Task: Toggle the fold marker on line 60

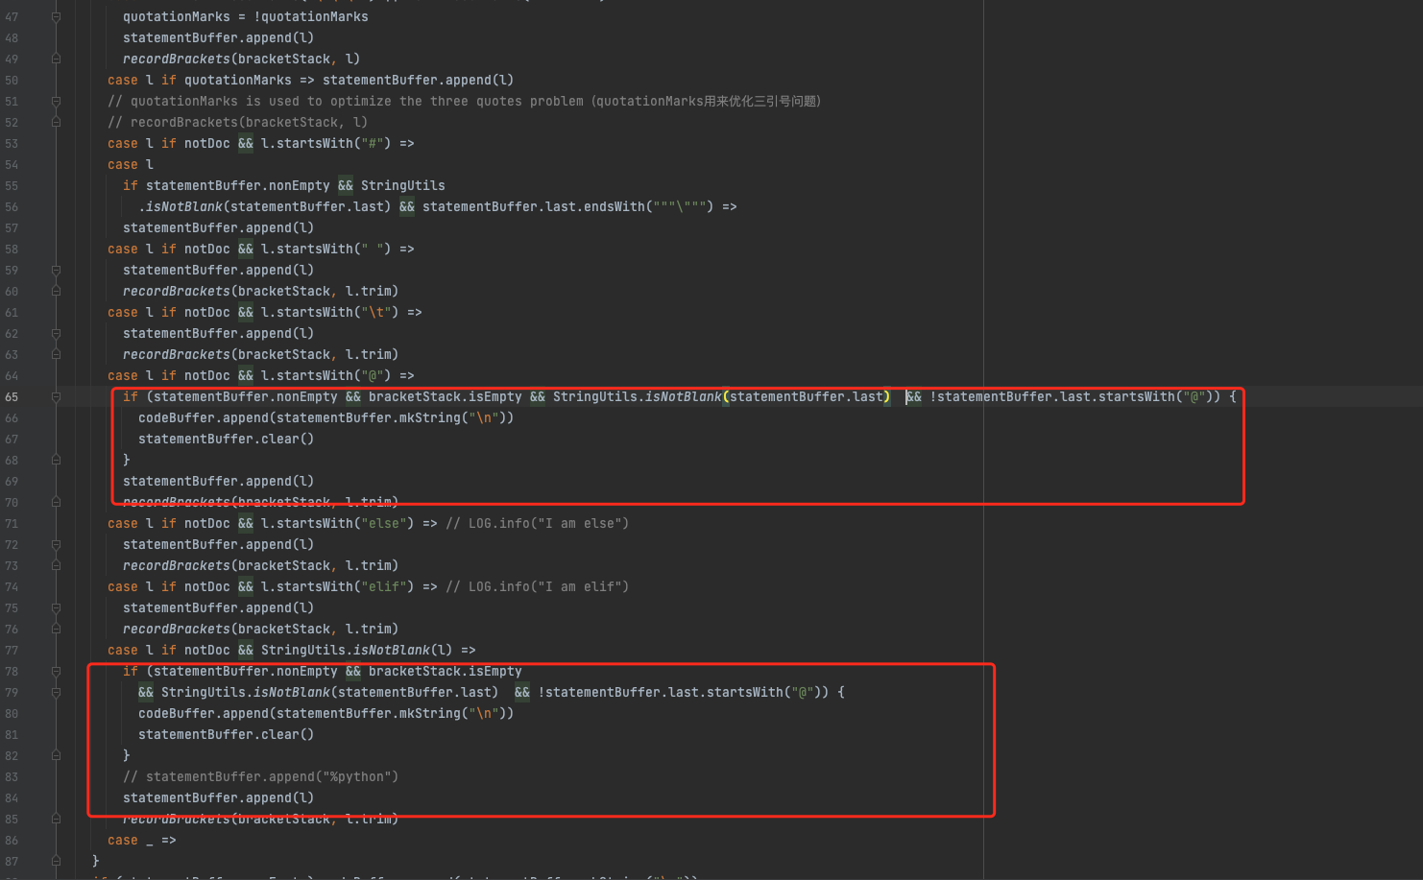Action: 56,292
